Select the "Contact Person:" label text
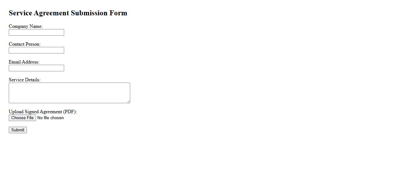Viewport: 400px width, 188px height. 24,44
